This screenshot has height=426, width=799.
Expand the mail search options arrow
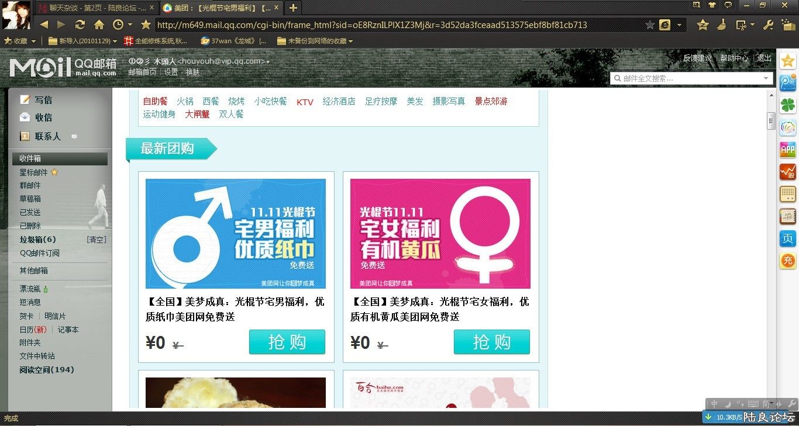[766, 78]
